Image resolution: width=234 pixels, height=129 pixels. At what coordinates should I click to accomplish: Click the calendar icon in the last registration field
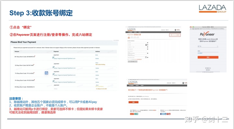(x=146, y=57)
